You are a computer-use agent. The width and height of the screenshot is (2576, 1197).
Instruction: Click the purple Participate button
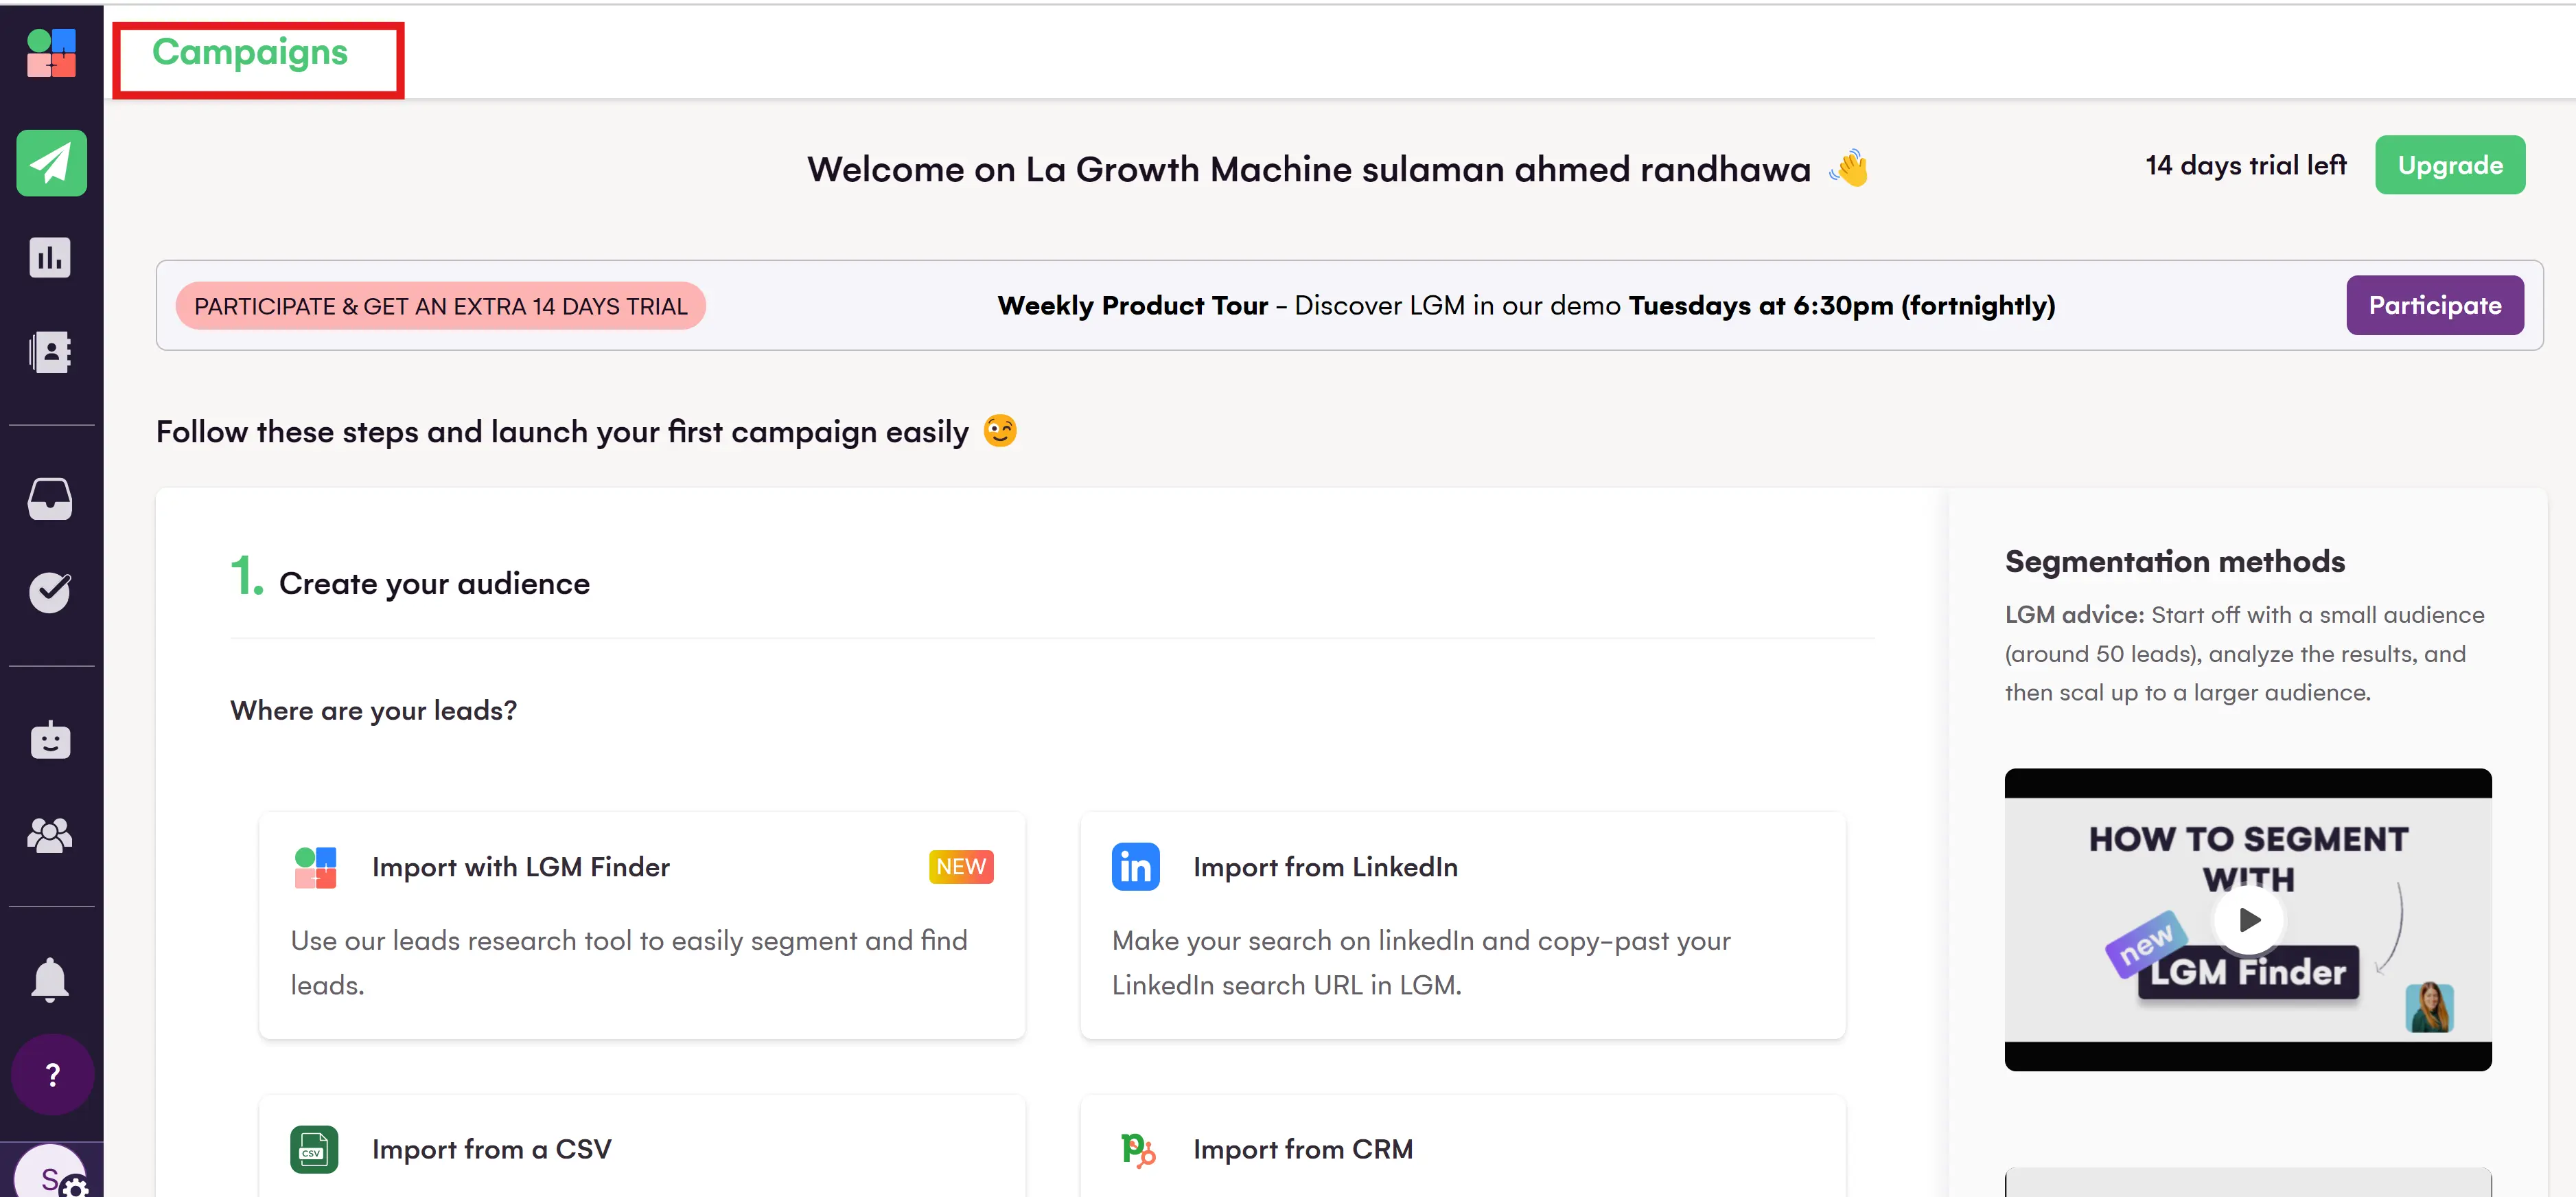(x=2434, y=305)
